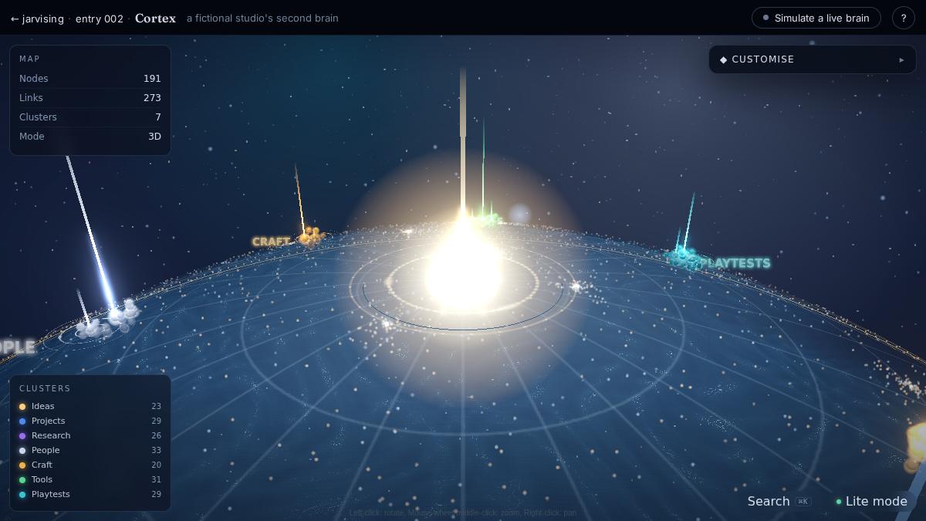Select the Projects cluster in the legend

tap(90, 421)
